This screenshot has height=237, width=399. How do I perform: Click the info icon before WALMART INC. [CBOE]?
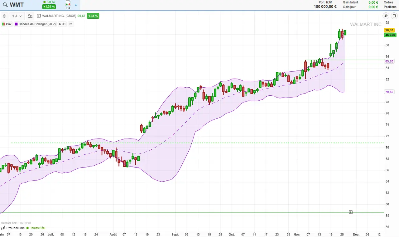tap(39, 16)
